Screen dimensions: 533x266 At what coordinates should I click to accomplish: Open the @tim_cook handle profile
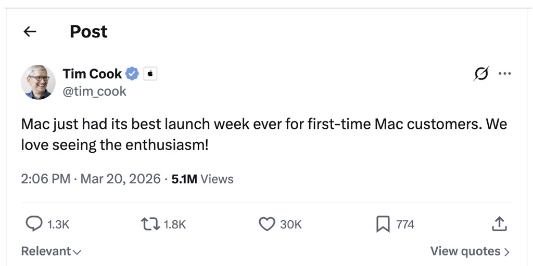[x=94, y=91]
